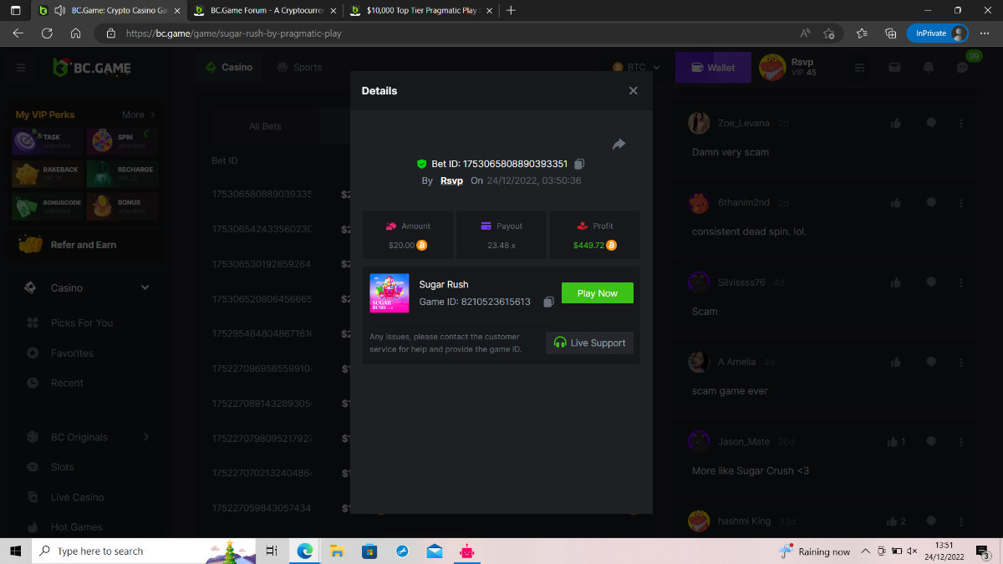Switch to the Sports tab
The image size is (1003, 564).
299,68
